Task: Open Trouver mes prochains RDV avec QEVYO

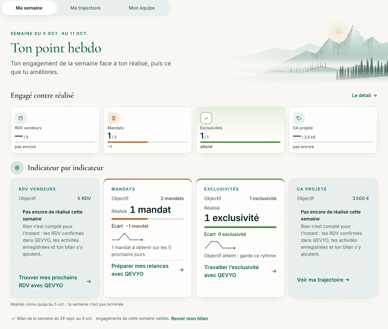Action: click(x=55, y=281)
